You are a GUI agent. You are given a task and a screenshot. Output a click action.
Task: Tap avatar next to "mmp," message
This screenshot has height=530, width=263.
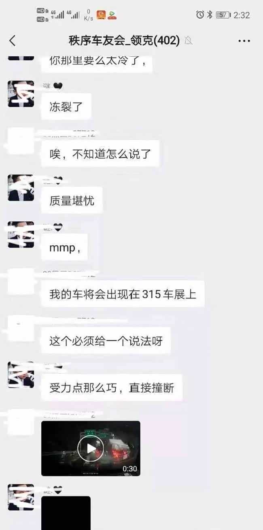(21, 234)
